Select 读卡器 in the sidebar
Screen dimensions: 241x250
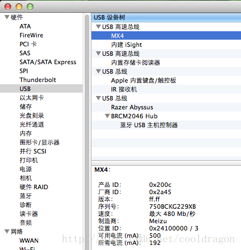click(x=28, y=214)
